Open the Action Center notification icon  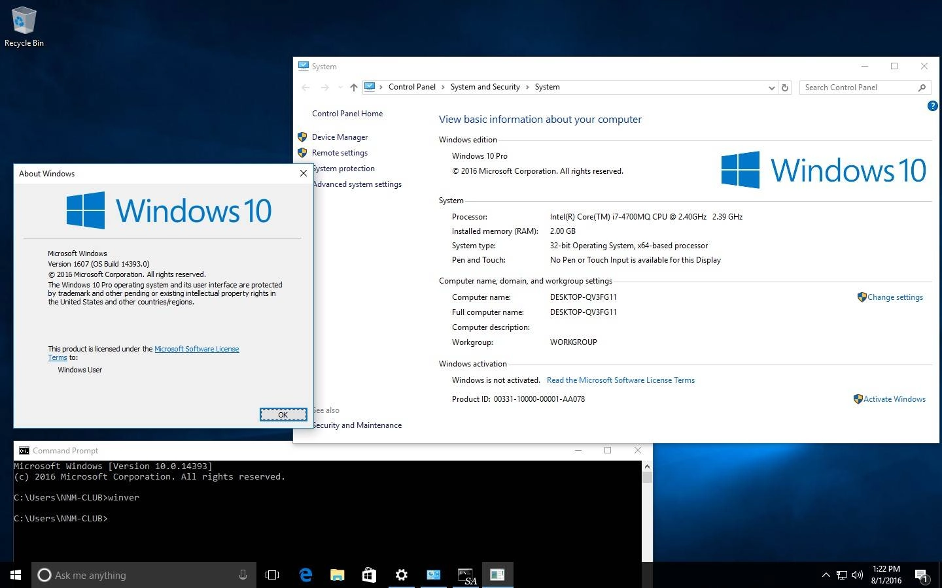point(922,576)
